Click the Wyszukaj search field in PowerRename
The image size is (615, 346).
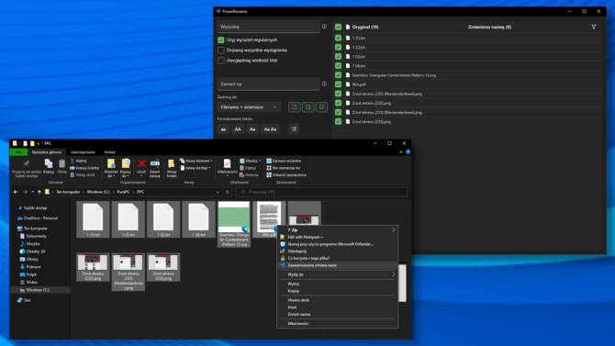[x=269, y=27]
